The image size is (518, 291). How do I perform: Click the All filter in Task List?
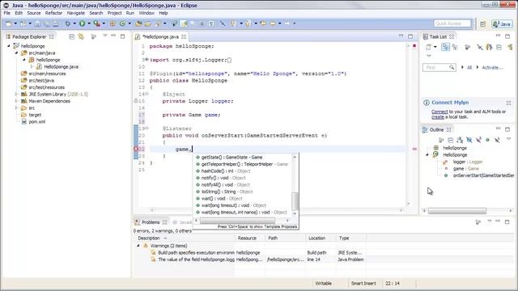(x=469, y=67)
